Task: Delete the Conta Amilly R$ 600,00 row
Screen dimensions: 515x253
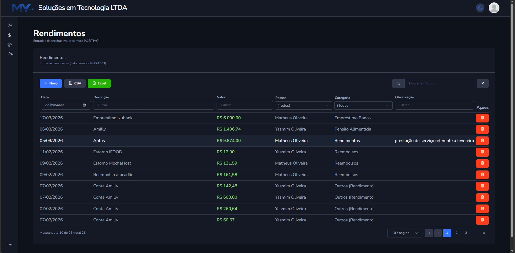Action: pyautogui.click(x=482, y=197)
